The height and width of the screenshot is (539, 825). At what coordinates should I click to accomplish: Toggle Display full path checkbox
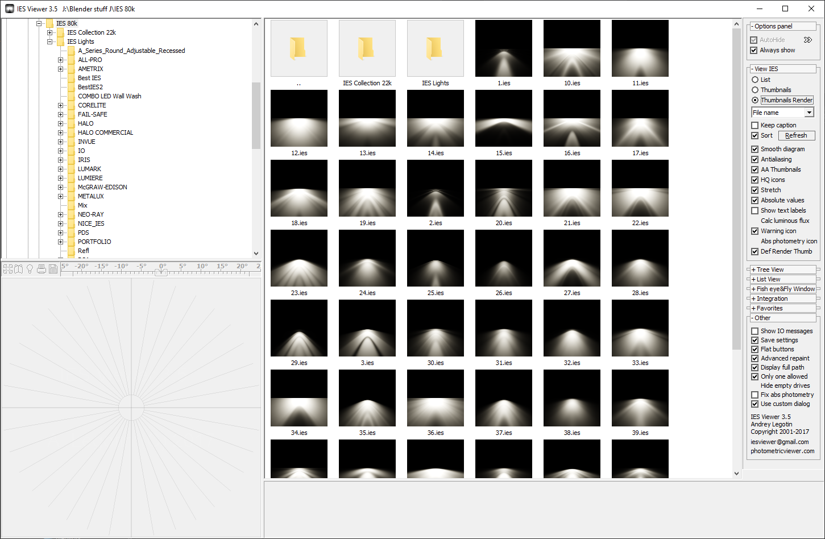[x=755, y=367]
